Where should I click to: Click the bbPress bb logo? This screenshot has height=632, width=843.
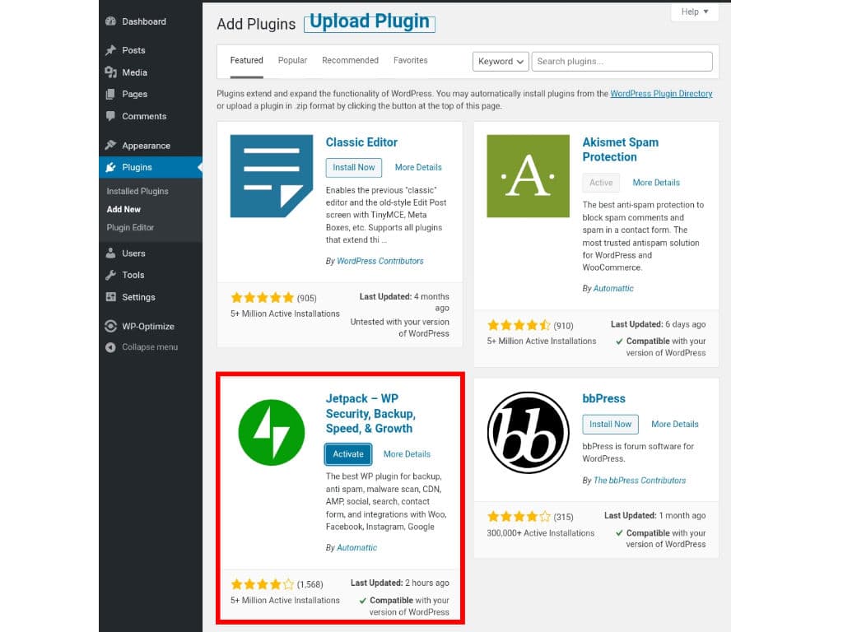click(x=528, y=433)
